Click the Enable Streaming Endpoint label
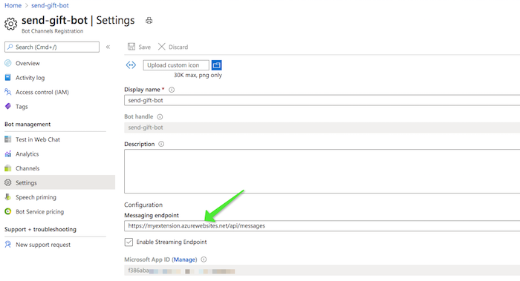Viewport: 520px width, 281px height. (x=172, y=242)
